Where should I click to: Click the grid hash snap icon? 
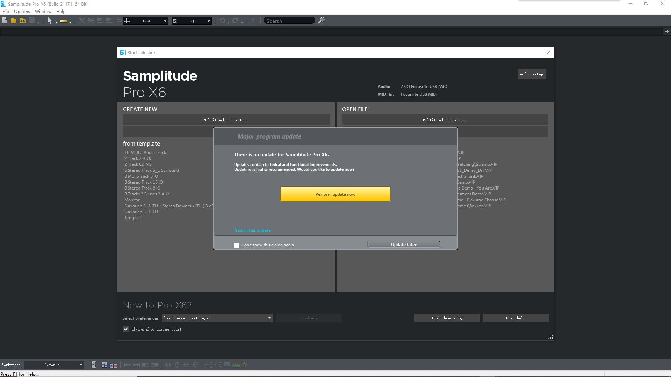point(127,21)
